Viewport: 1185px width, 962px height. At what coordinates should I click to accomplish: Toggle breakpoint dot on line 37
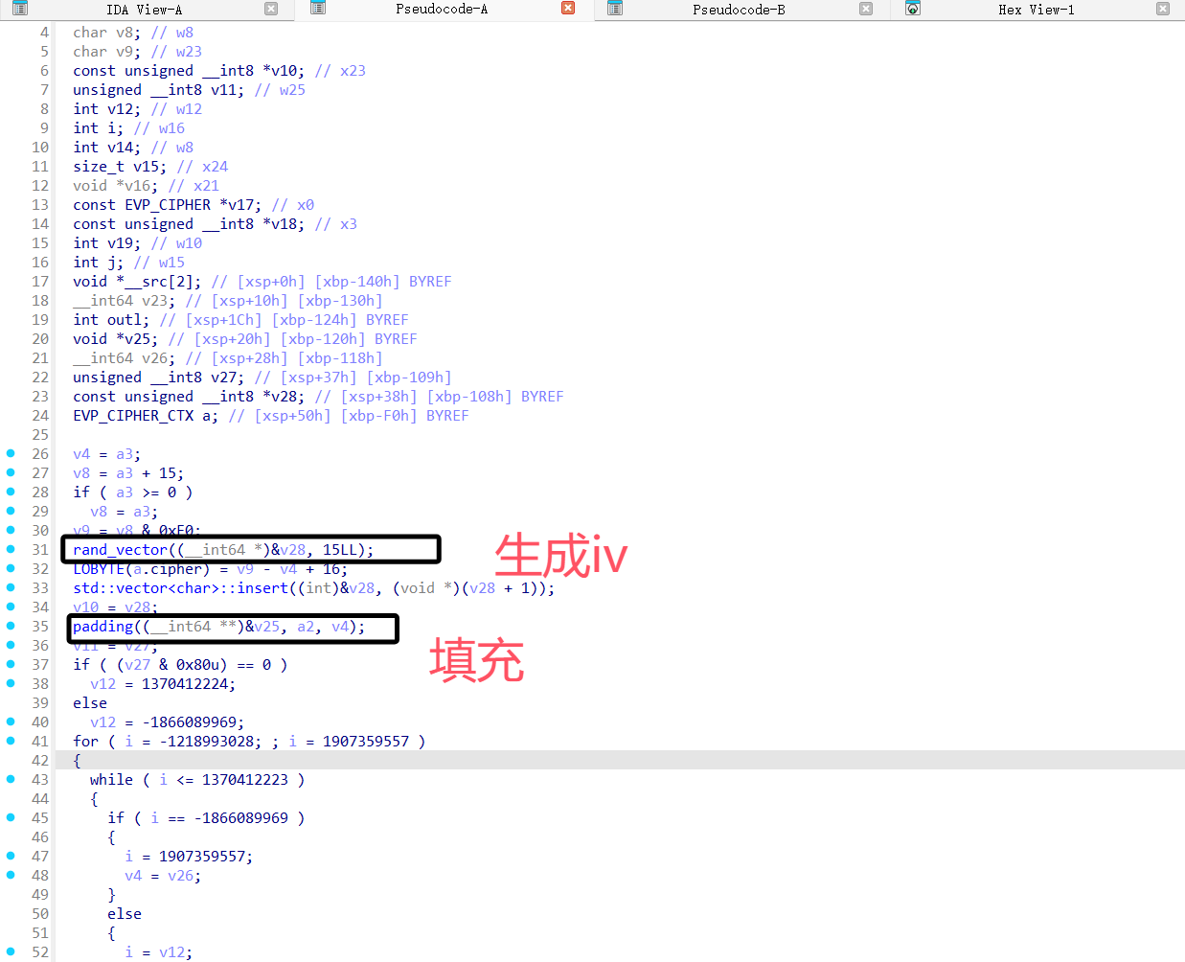click(x=11, y=664)
